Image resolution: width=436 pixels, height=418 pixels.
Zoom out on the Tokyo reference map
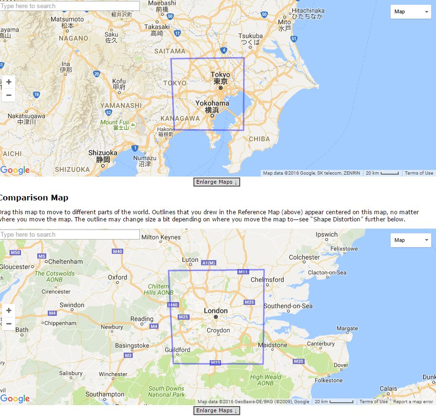tap(9, 95)
